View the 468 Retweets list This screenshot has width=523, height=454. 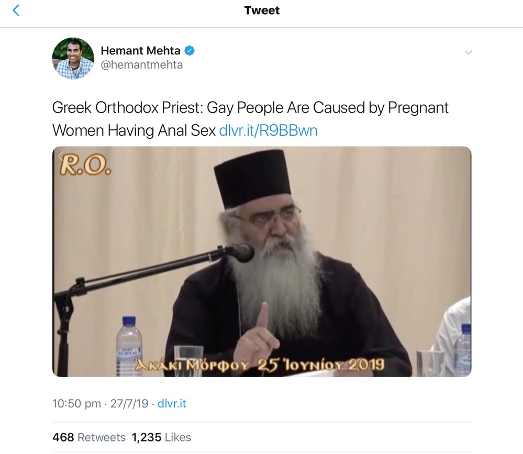coord(89,437)
